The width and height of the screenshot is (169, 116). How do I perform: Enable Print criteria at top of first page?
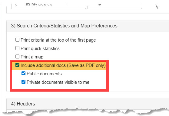pos(17,40)
